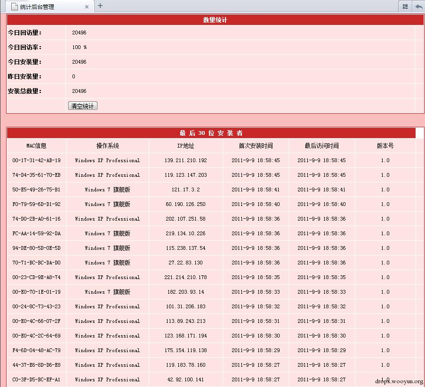Click first install time in row 60.190.126.250
425x387 pixels.
pos(256,204)
